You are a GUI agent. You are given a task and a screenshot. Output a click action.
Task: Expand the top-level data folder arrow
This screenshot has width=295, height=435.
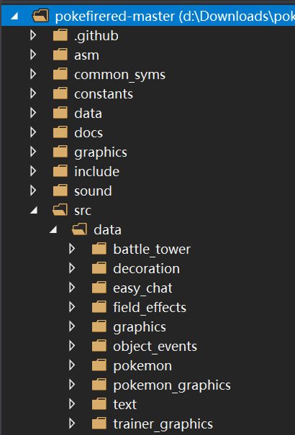[x=33, y=113]
